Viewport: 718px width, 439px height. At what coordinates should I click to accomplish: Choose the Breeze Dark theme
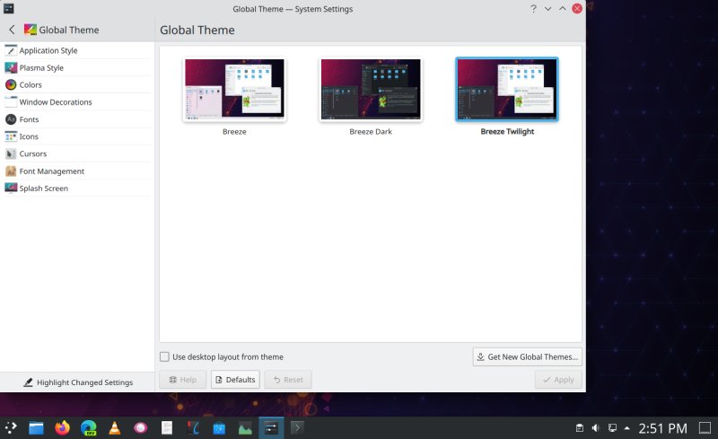click(371, 90)
